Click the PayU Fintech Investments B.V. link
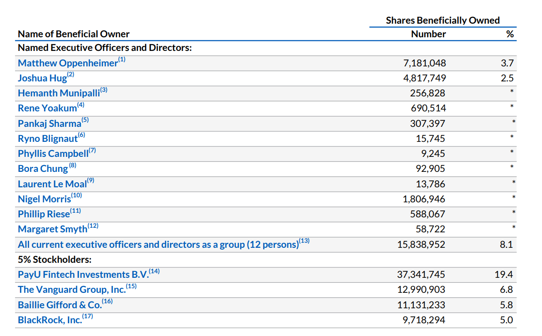This screenshot has width=542, height=336. tap(83, 275)
